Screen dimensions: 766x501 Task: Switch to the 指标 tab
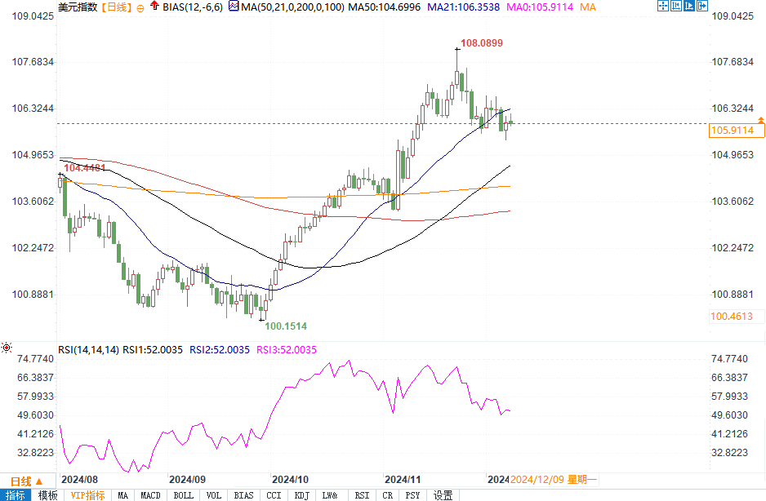click(16, 495)
